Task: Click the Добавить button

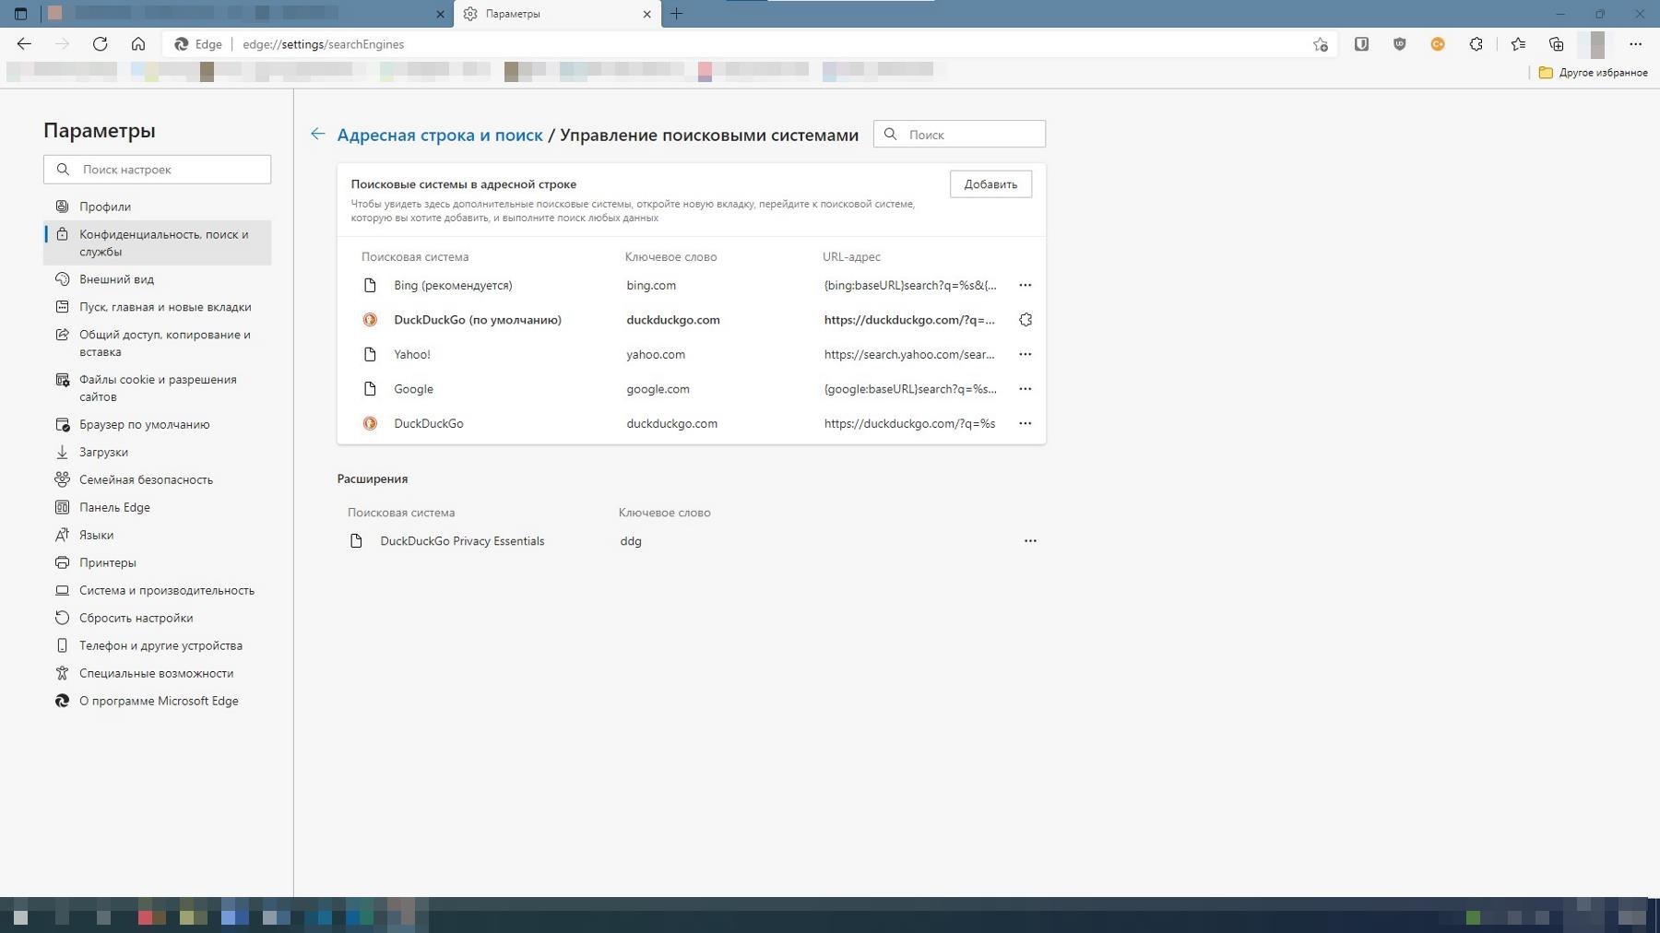Action: 990,184
